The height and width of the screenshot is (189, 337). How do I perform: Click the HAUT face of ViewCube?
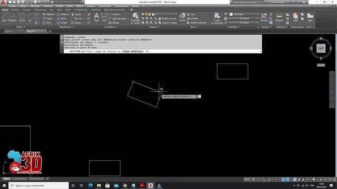(321, 48)
